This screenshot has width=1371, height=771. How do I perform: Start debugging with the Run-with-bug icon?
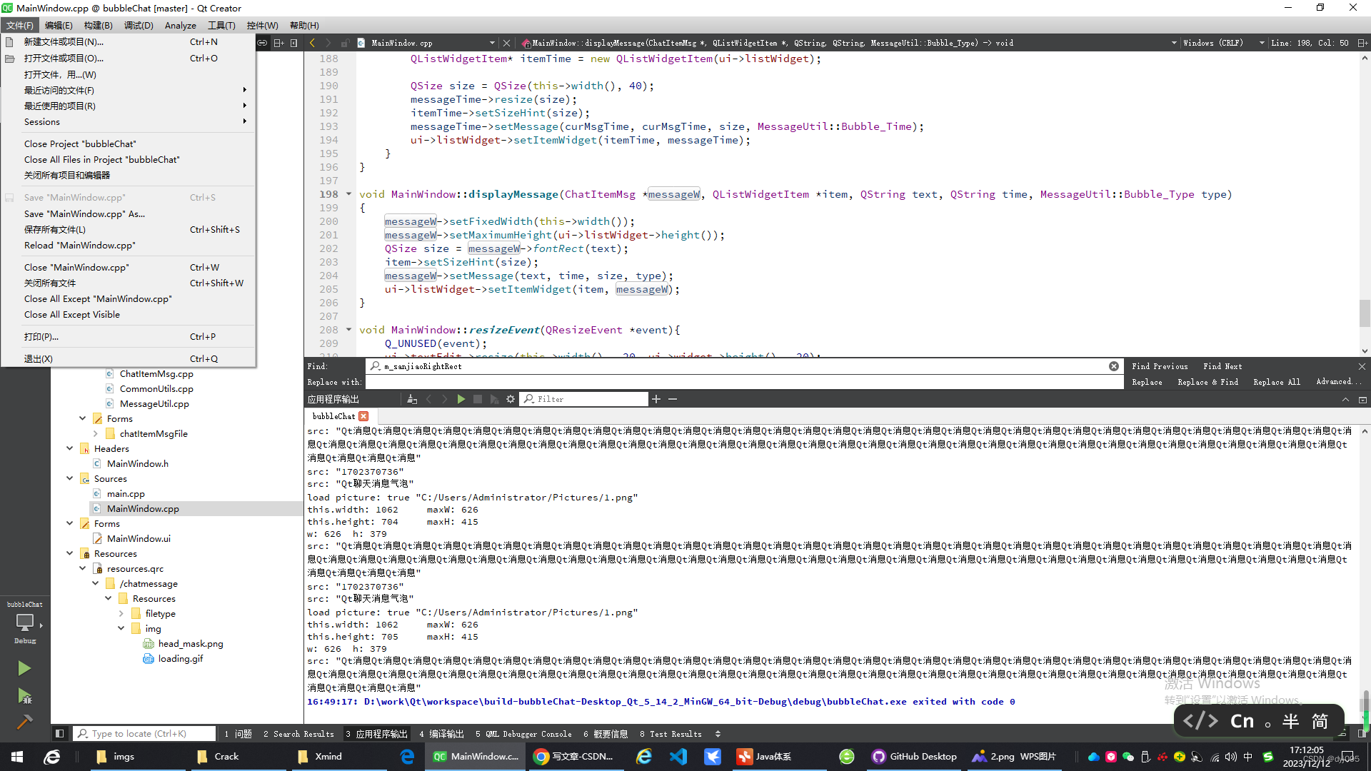24,696
